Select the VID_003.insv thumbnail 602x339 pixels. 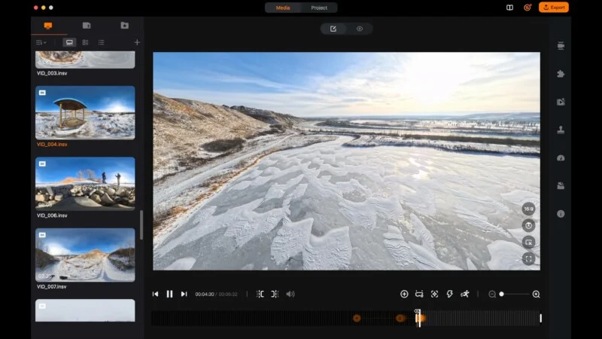pyautogui.click(x=85, y=60)
